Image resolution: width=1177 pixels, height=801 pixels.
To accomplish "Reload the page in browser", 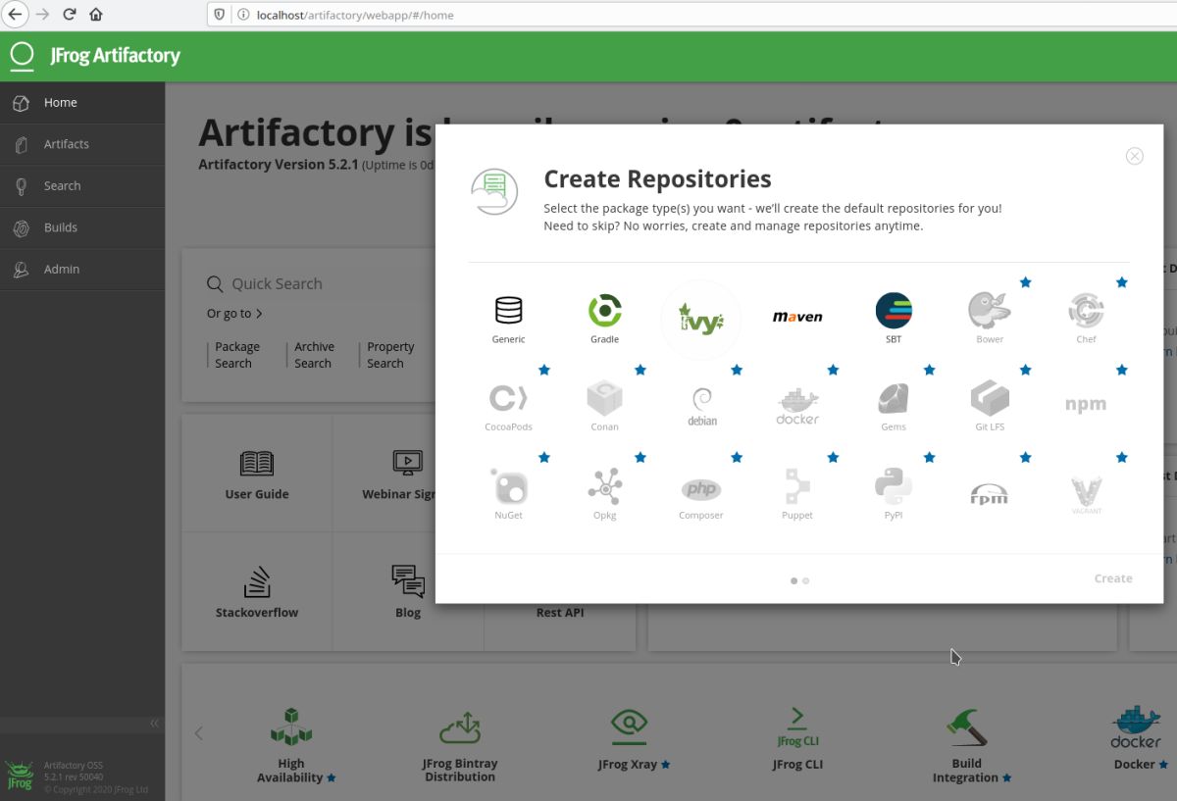I will click(69, 15).
